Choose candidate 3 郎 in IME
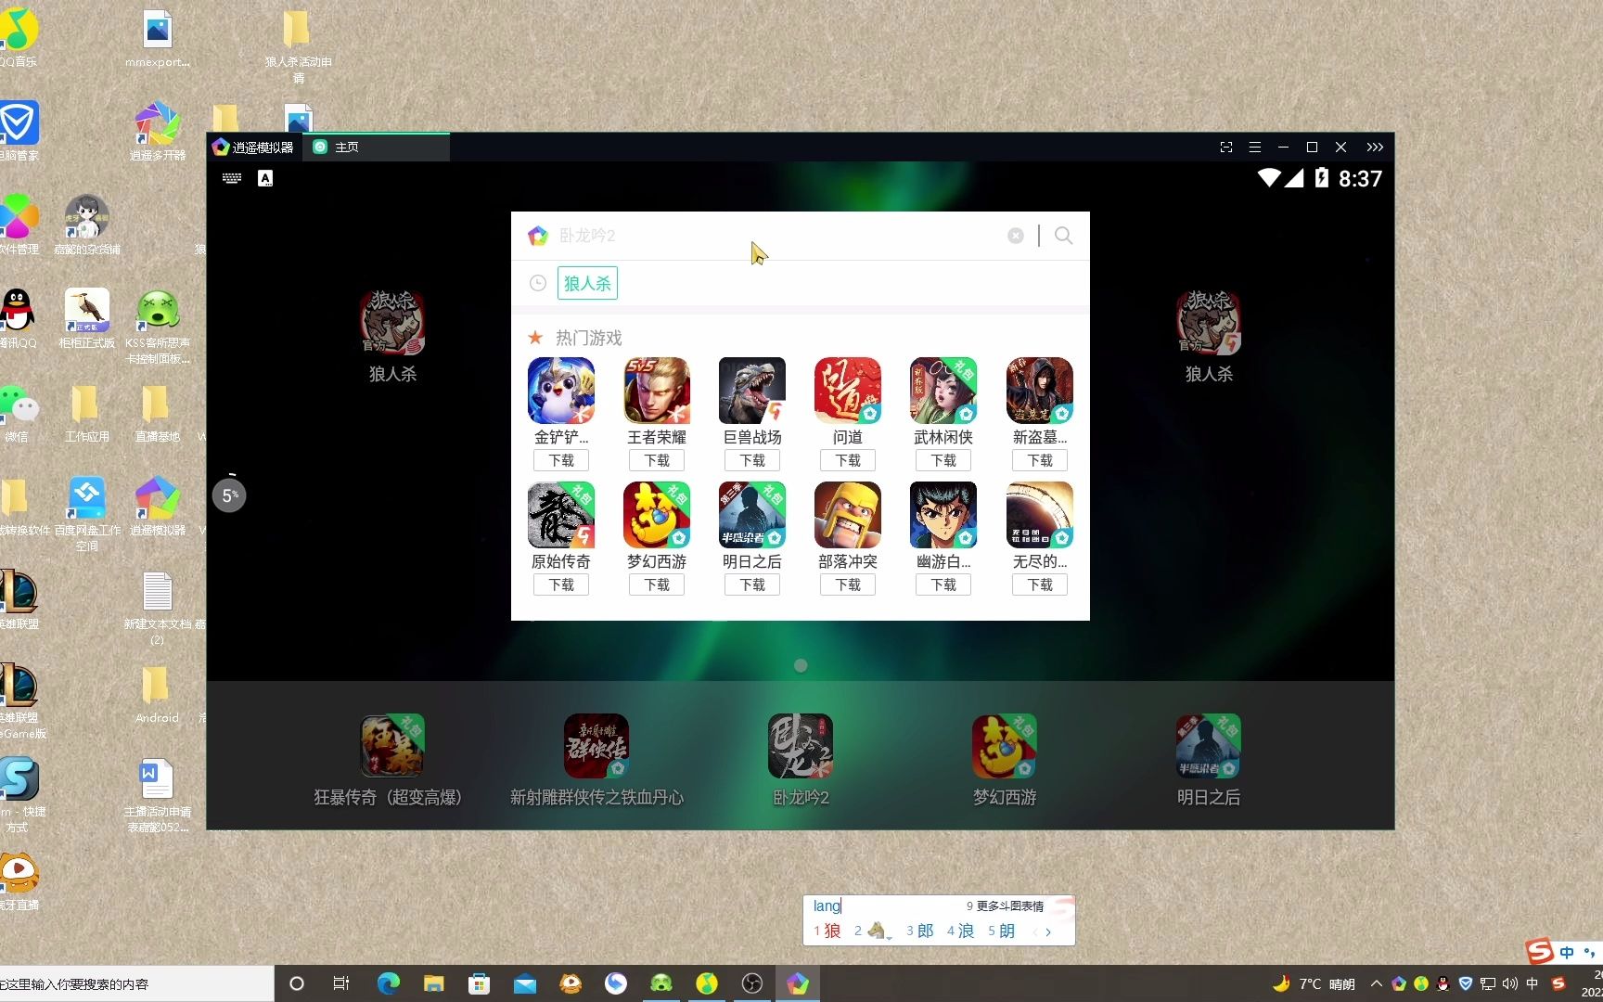 click(x=920, y=931)
